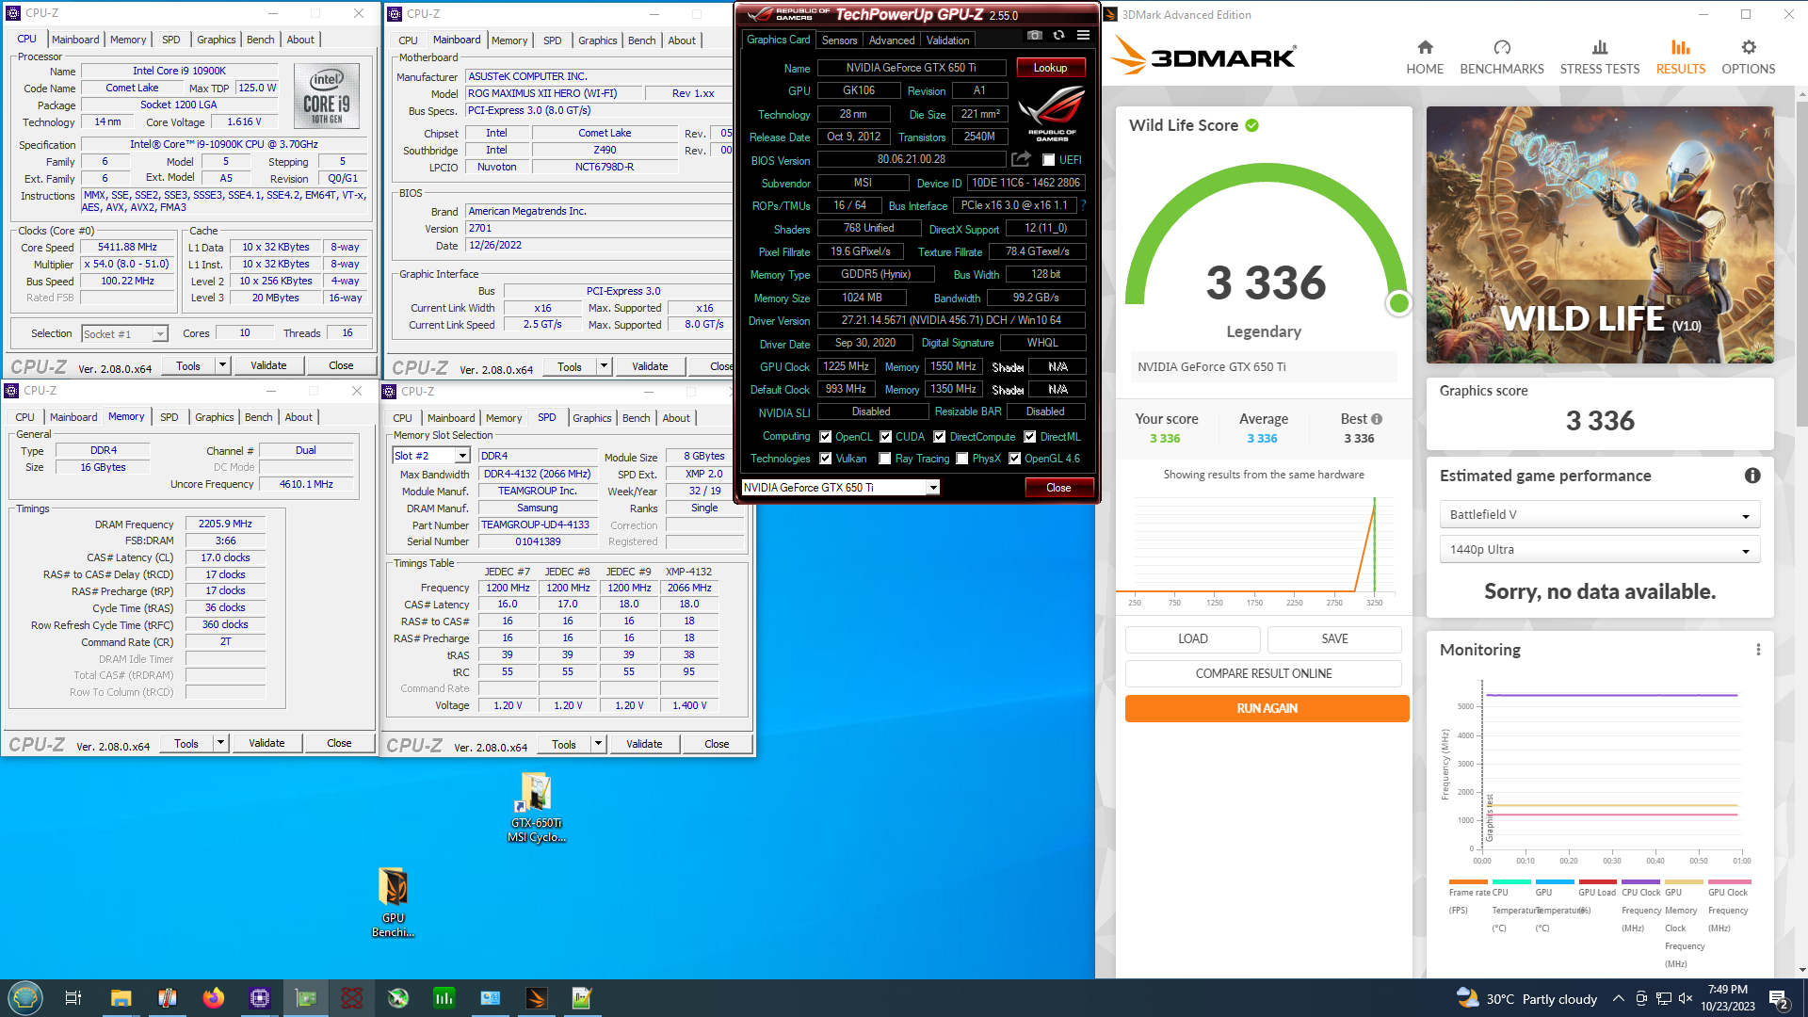Open GPU-Z hamburger menu
The height and width of the screenshot is (1017, 1808).
pos(1084,35)
